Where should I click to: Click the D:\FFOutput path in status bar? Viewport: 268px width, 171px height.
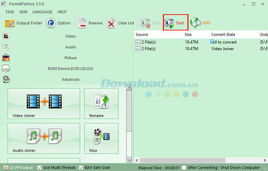(21, 168)
